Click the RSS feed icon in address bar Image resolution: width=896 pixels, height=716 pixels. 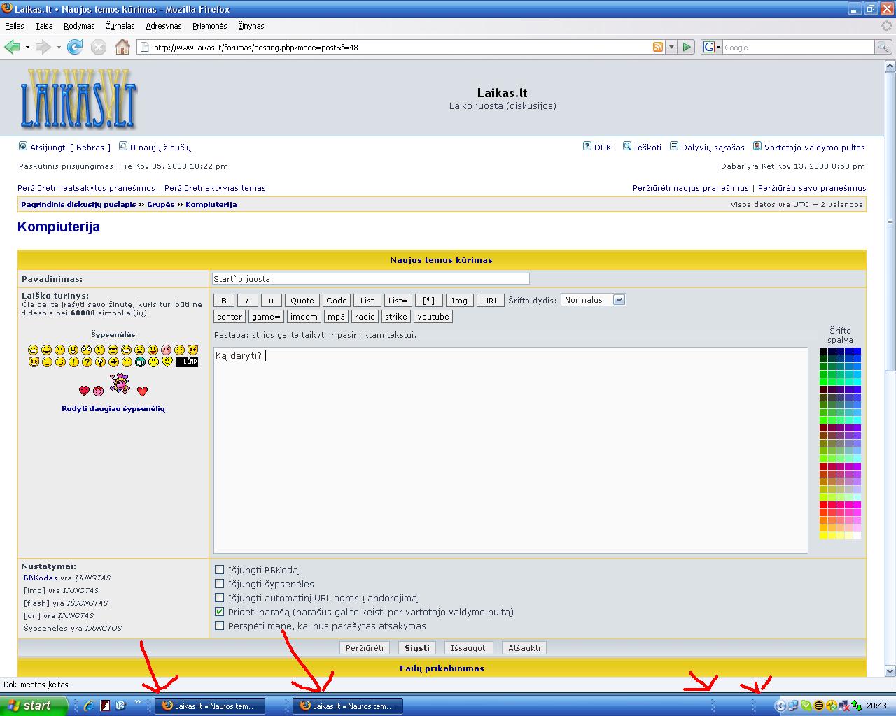point(657,47)
